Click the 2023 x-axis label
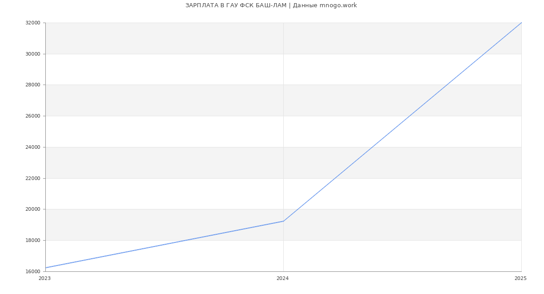544x294 pixels. (x=44, y=279)
